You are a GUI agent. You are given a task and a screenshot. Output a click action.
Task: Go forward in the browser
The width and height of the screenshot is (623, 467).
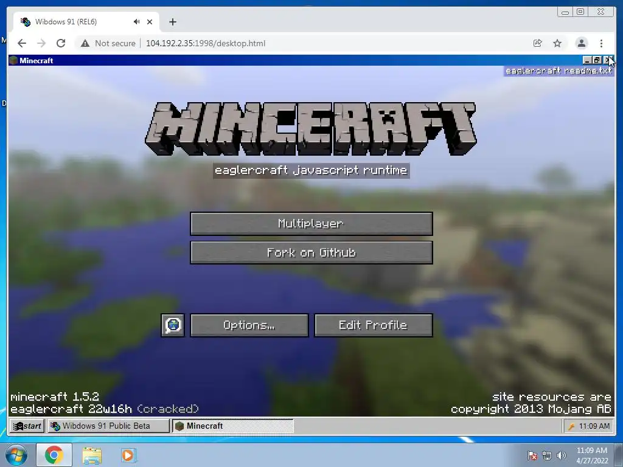click(41, 43)
